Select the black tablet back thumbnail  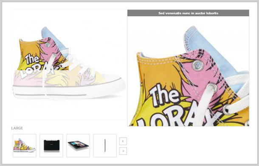[51, 146]
